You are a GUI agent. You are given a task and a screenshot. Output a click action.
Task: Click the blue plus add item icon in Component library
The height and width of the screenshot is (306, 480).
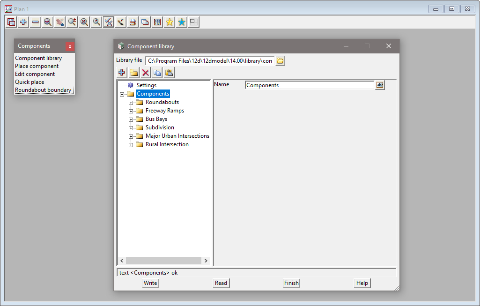pos(122,73)
